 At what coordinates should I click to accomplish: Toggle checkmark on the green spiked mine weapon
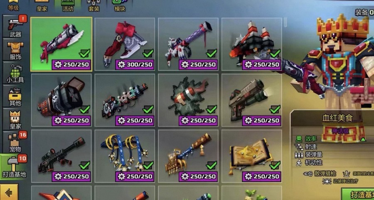tap(212, 109)
